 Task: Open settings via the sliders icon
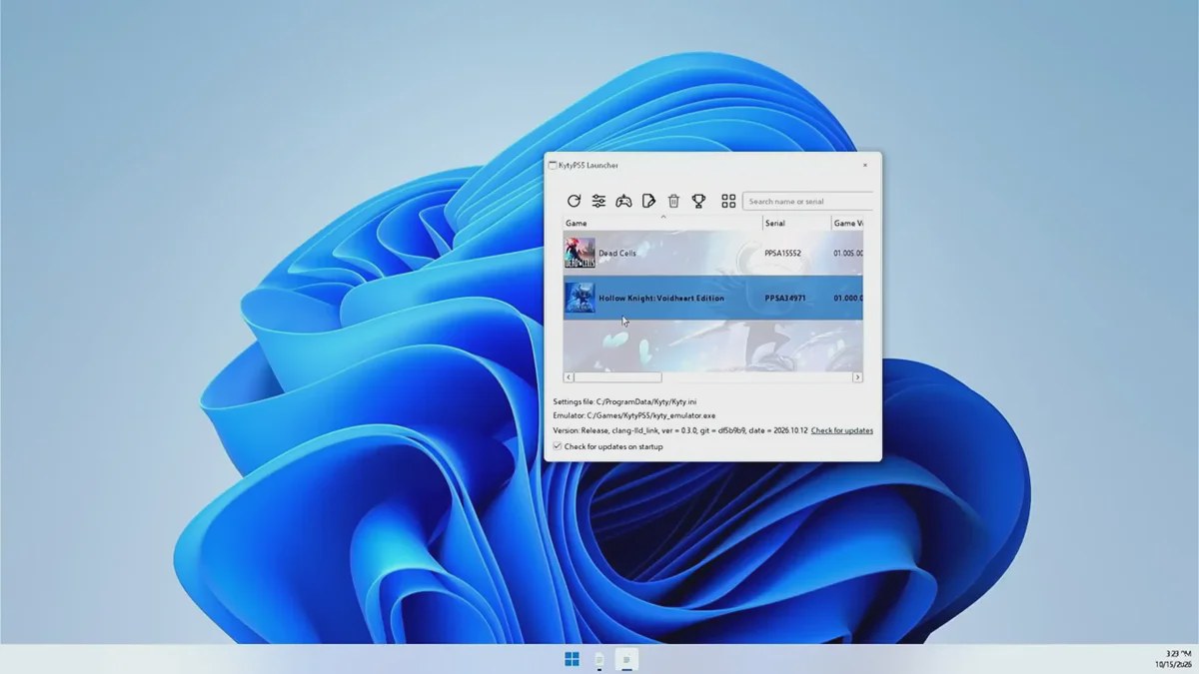point(599,201)
